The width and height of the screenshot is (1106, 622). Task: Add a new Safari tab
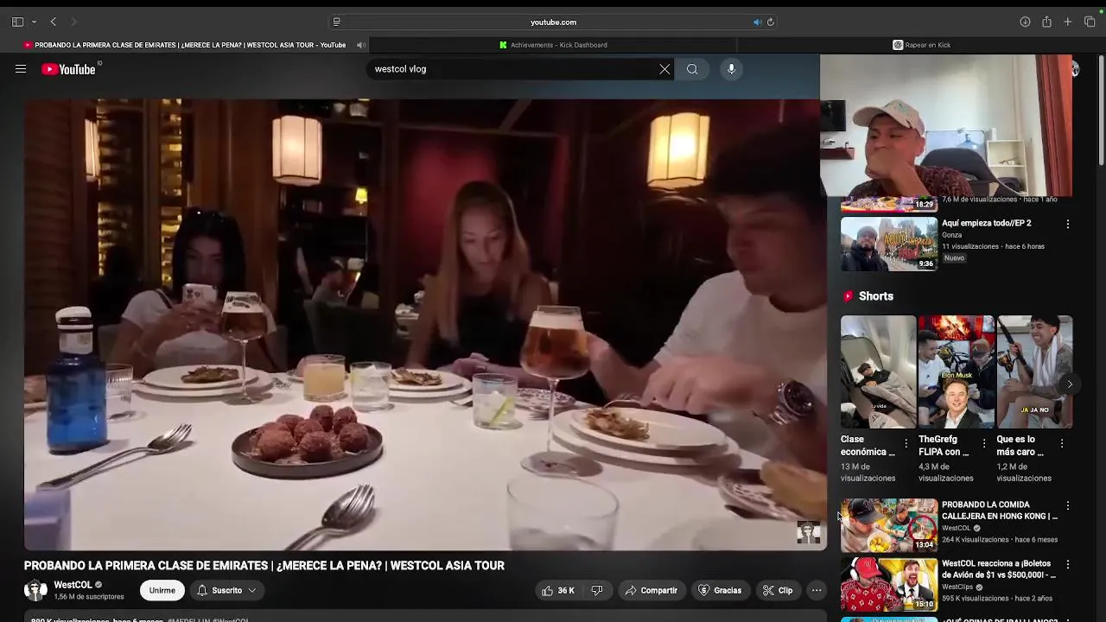[x=1068, y=22]
